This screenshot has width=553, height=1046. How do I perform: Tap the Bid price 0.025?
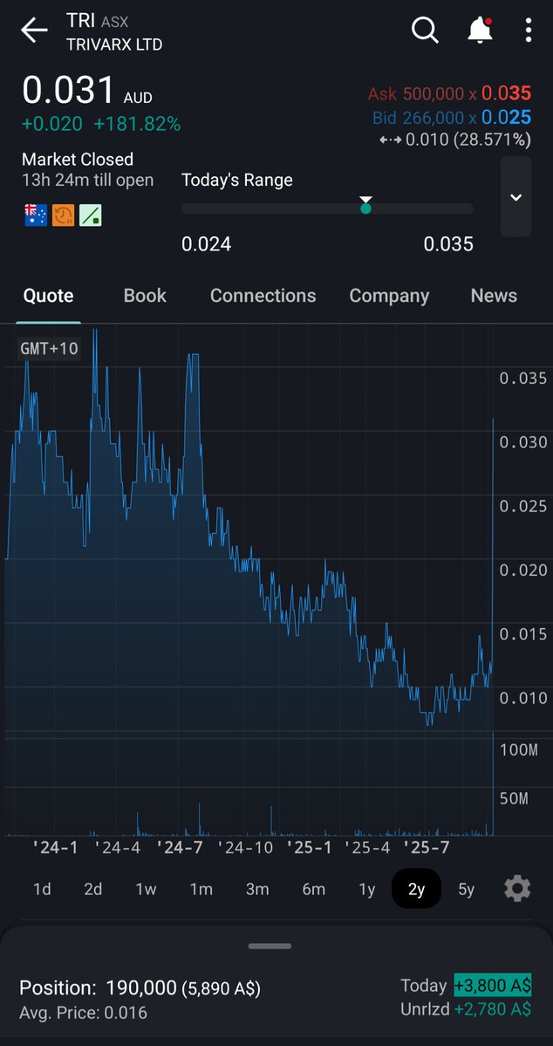[x=506, y=118]
